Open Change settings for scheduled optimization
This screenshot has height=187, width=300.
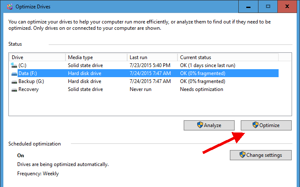pyautogui.click(x=261, y=155)
